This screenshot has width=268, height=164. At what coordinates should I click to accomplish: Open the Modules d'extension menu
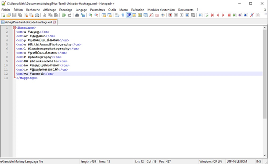tap(161, 10)
